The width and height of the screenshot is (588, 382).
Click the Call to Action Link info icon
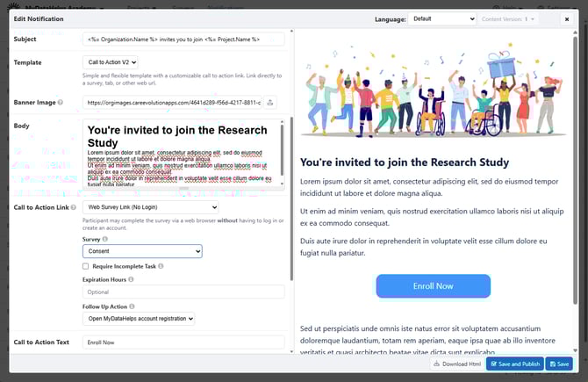click(x=73, y=207)
